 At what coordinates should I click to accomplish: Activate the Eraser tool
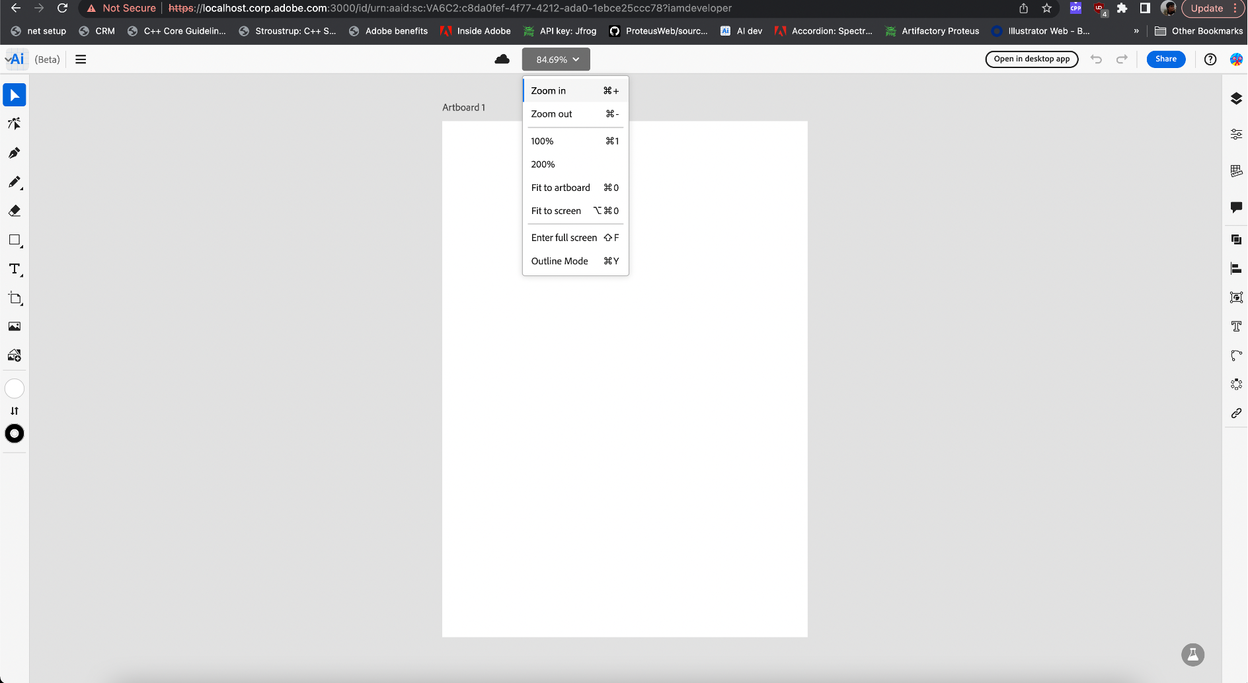pyautogui.click(x=15, y=211)
